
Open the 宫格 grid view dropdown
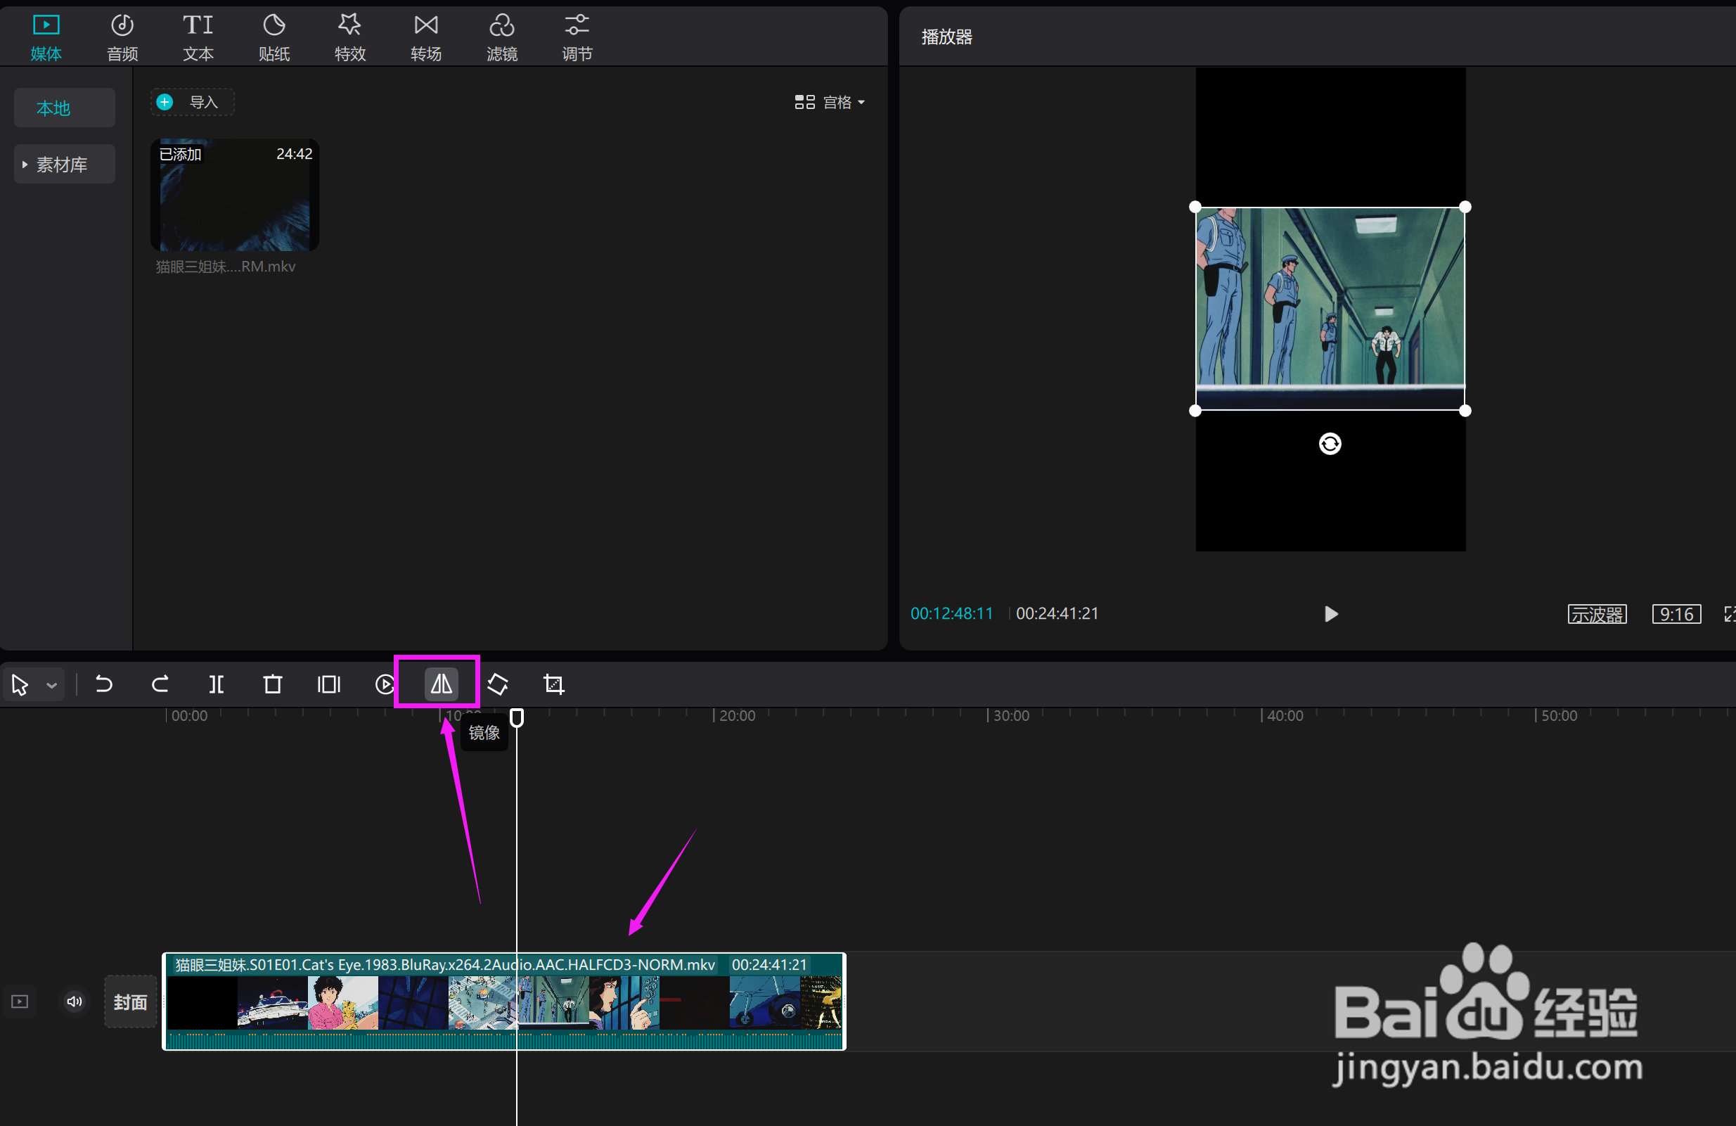(x=830, y=102)
